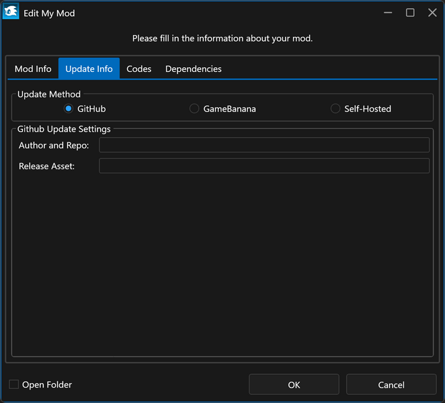Open the Codes tab
The width and height of the screenshot is (445, 403).
click(x=139, y=69)
